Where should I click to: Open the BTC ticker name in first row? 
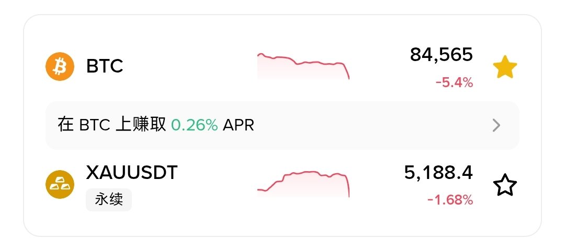tap(105, 66)
